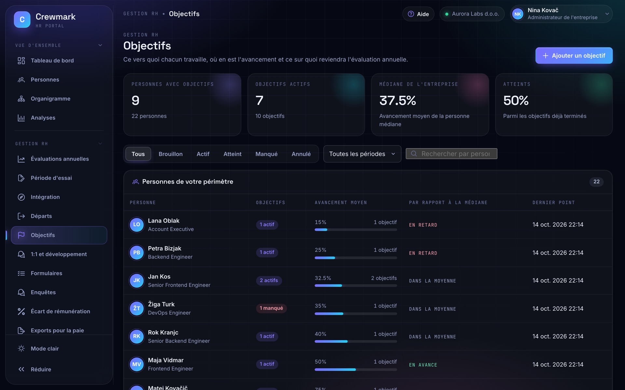Click the Crewmark logo icon

click(x=22, y=19)
